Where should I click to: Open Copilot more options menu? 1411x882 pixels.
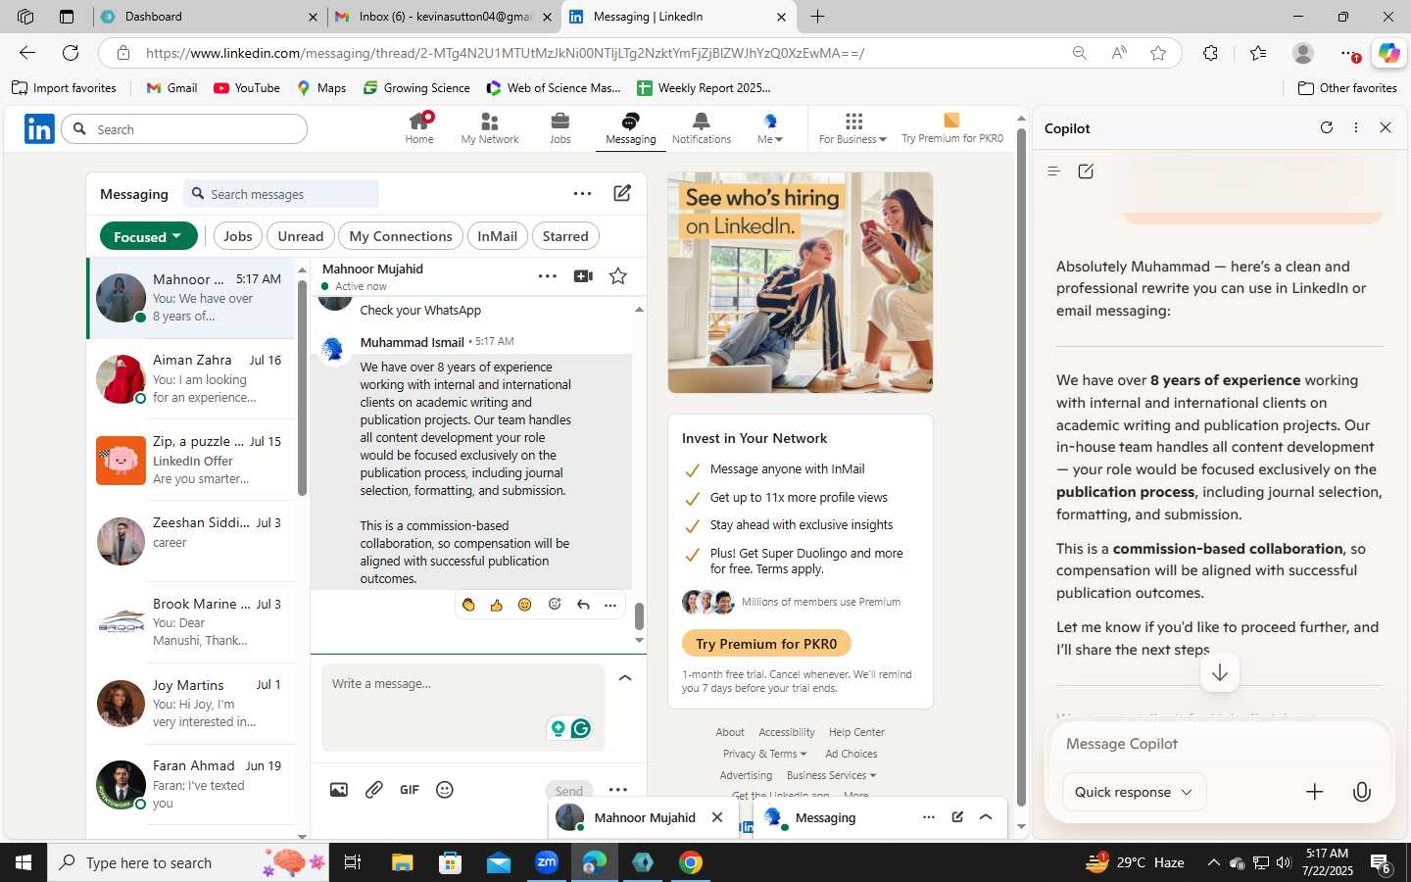[x=1356, y=127]
